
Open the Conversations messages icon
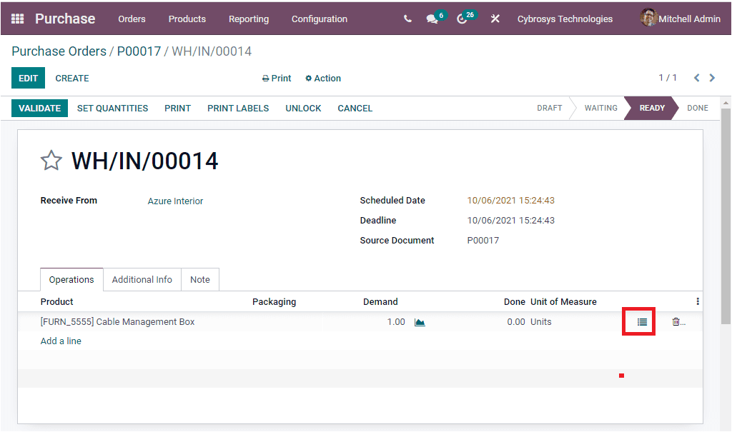pos(432,19)
